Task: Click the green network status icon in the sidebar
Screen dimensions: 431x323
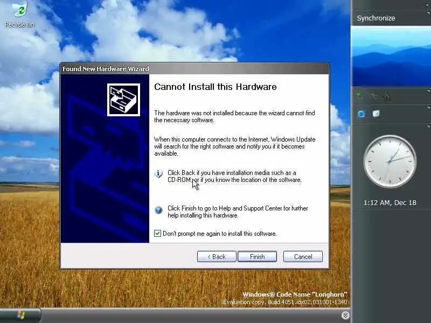Action: pyautogui.click(x=359, y=96)
